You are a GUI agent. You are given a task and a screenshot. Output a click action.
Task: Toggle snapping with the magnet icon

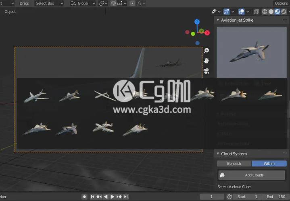(113, 3)
